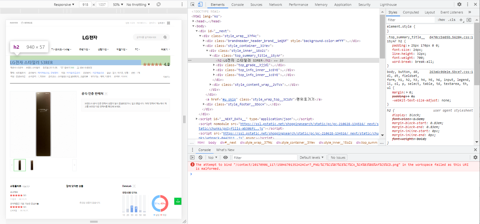This screenshot has width=480, height=224.
Task: Open the Sources tab
Action: pos(256,5)
